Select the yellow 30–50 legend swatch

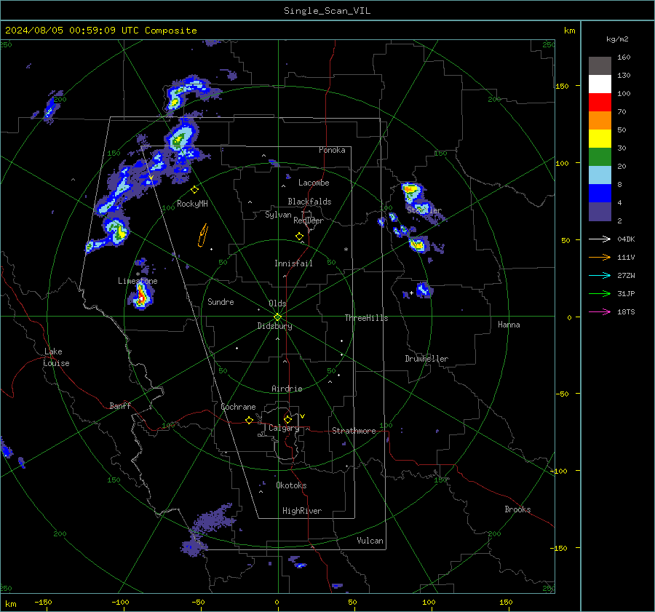click(600, 139)
